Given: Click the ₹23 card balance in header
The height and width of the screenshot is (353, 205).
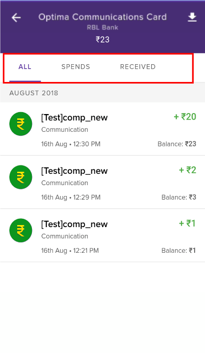Looking at the screenshot, I should coord(102,39).
